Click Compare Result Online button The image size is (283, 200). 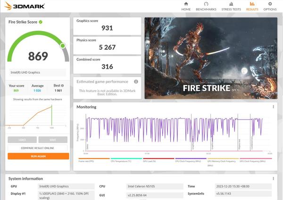[38, 148]
